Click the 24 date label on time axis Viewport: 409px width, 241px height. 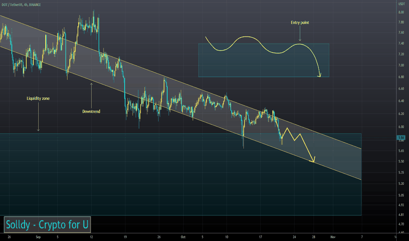[294, 237]
